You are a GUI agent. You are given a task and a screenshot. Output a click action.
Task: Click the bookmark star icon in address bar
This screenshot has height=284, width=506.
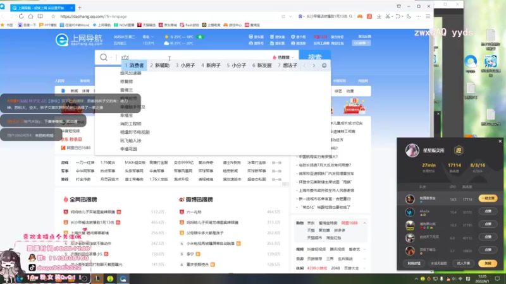[x=53, y=16]
